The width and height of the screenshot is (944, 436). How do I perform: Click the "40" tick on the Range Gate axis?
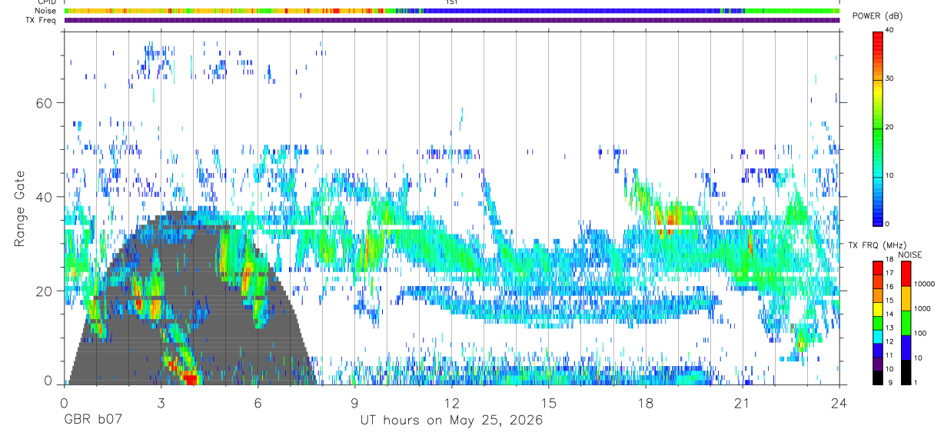pos(42,197)
